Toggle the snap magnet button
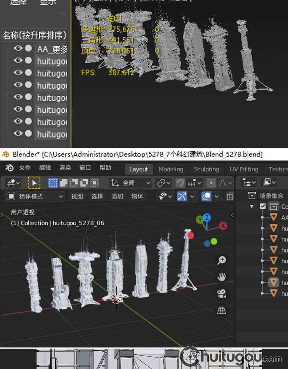 tap(180, 183)
